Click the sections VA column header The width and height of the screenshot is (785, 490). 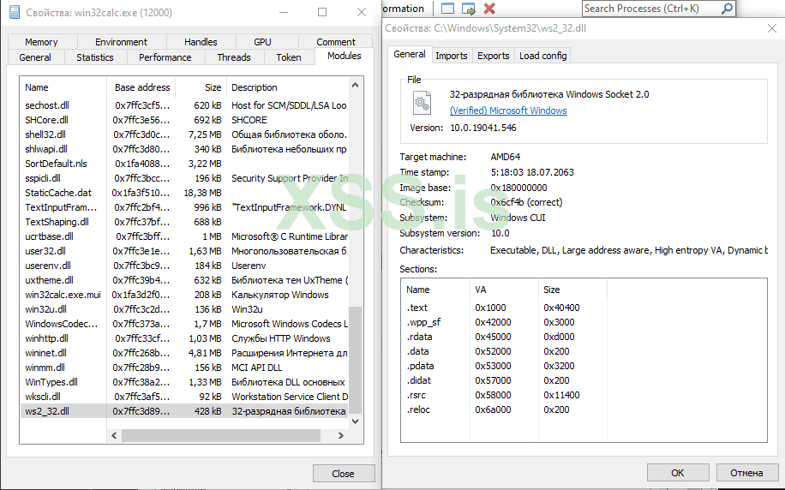click(x=504, y=290)
